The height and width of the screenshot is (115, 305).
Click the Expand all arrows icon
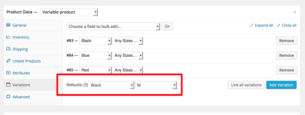252,25
